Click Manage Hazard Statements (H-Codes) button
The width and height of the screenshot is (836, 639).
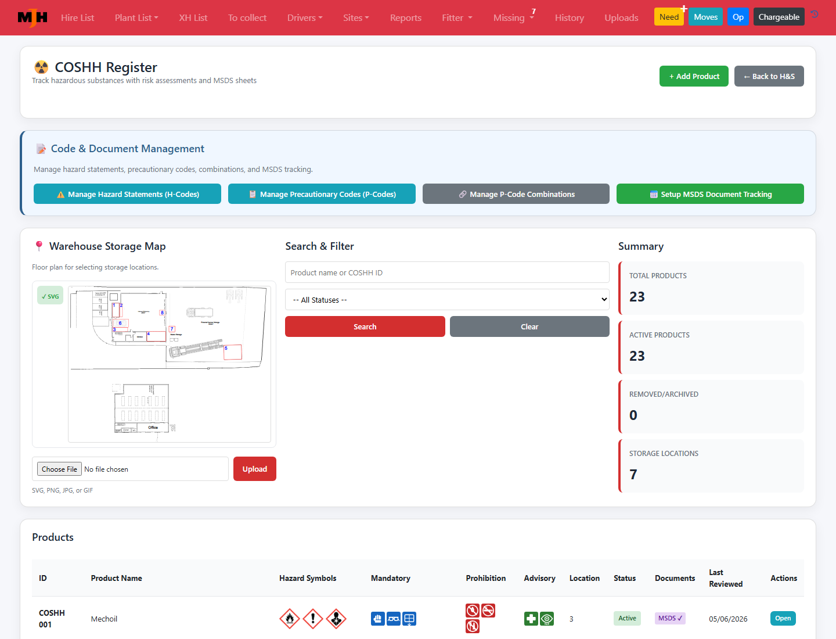click(x=127, y=194)
